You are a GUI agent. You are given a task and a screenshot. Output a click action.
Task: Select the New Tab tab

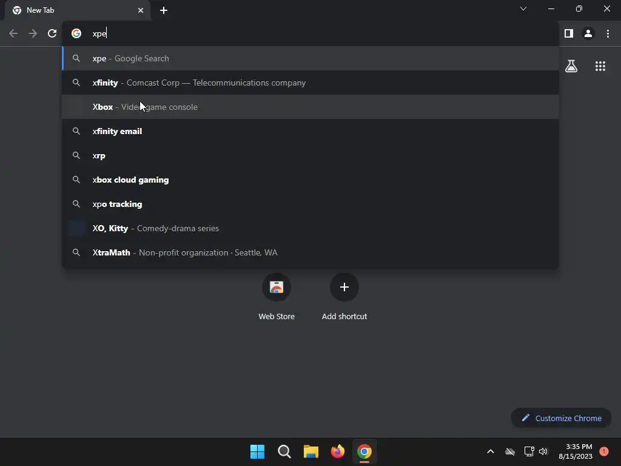point(77,10)
